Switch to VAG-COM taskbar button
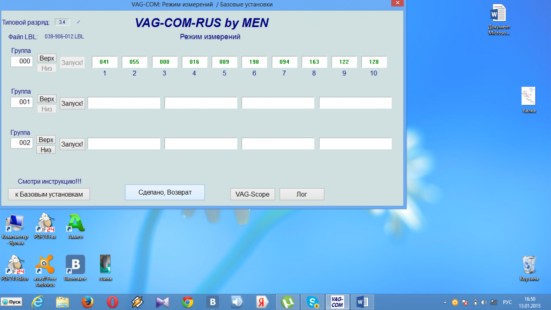This screenshot has width=551, height=310. pyautogui.click(x=337, y=302)
